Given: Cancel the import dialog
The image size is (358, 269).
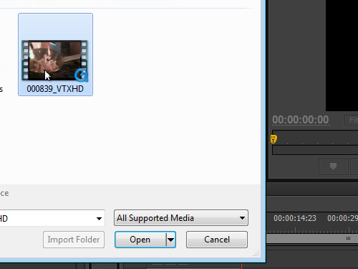Looking at the screenshot, I should (217, 240).
